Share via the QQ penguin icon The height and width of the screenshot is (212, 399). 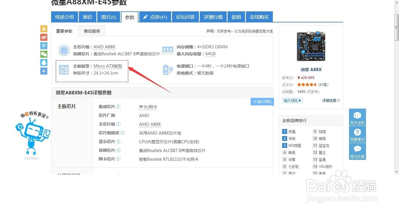tap(44, 63)
